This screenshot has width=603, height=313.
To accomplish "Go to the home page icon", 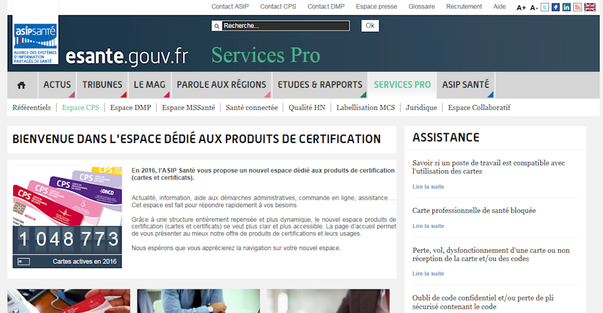I will (21, 85).
